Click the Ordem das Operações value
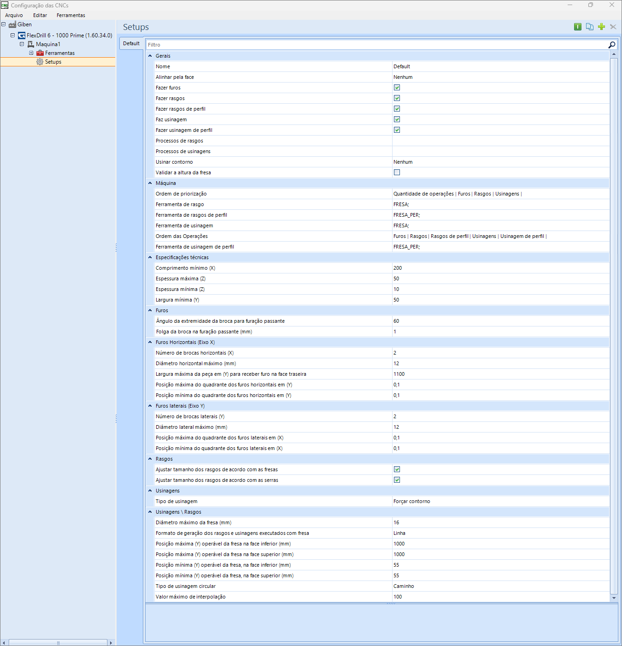 coord(501,236)
